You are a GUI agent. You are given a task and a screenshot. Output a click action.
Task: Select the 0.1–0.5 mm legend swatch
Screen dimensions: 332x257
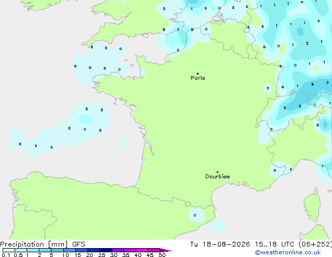(x=9, y=250)
